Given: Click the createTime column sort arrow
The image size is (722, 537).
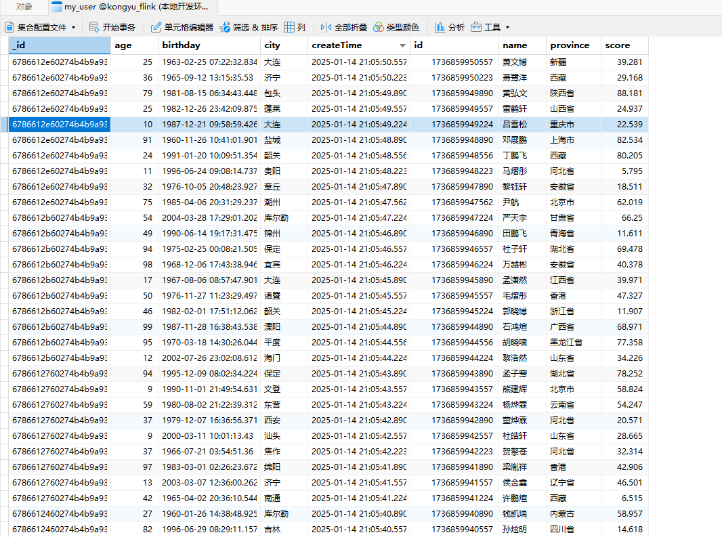Looking at the screenshot, I should [x=402, y=45].
